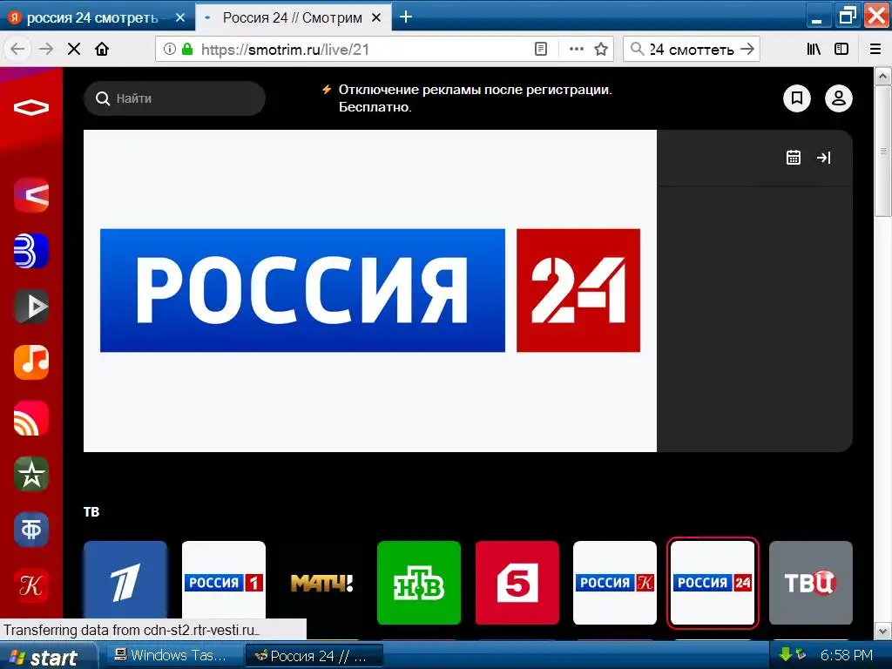Close the 'россия 24 смотреть' tab
The width and height of the screenshot is (892, 669).
(180, 17)
